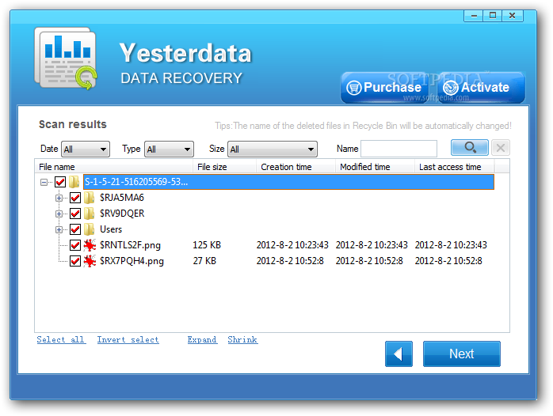Uncheck the Users folder checkbox
553x416 pixels.
coord(75,229)
